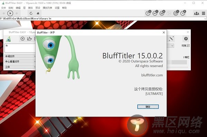The width and height of the screenshot is (207, 137).
Task: Open the container layer counter icon
Action: 176,13
